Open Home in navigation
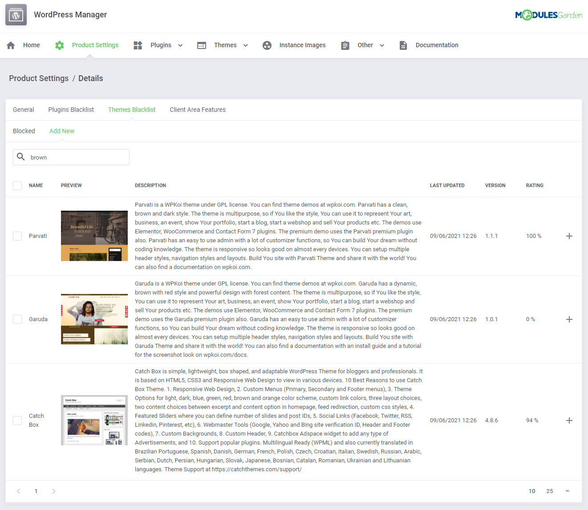 tap(32, 45)
